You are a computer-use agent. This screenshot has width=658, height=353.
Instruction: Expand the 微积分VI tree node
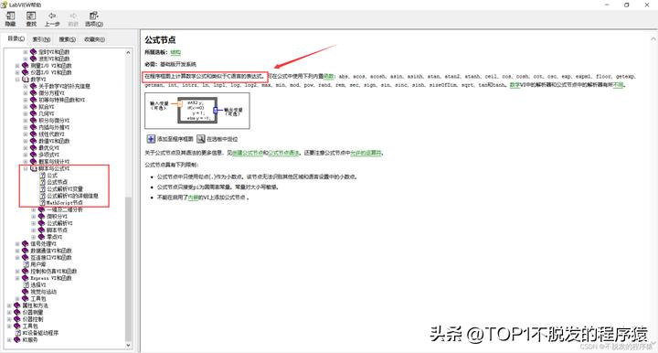[x=34, y=217]
